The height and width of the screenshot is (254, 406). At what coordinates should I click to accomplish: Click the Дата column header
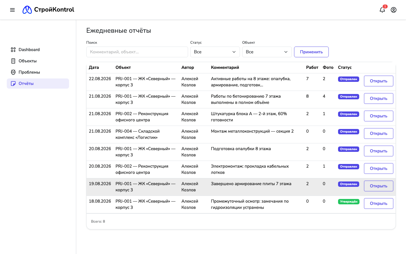point(94,67)
